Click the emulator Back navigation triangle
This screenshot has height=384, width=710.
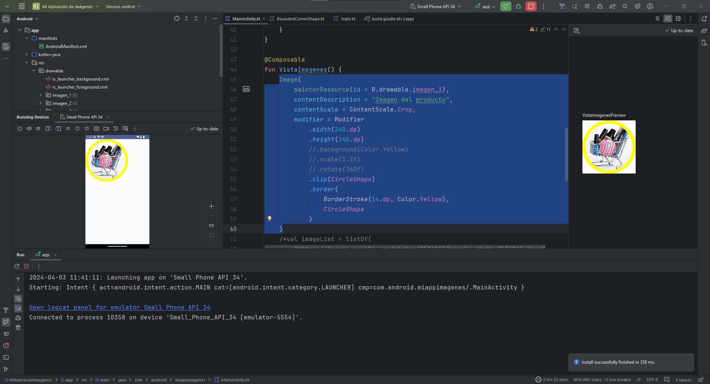tap(68, 128)
